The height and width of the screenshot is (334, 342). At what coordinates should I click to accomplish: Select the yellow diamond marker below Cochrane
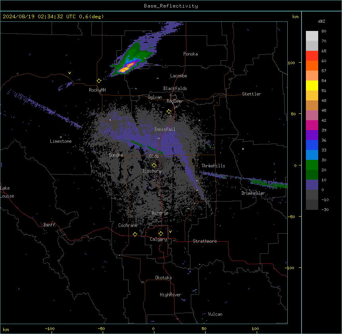tap(135, 234)
